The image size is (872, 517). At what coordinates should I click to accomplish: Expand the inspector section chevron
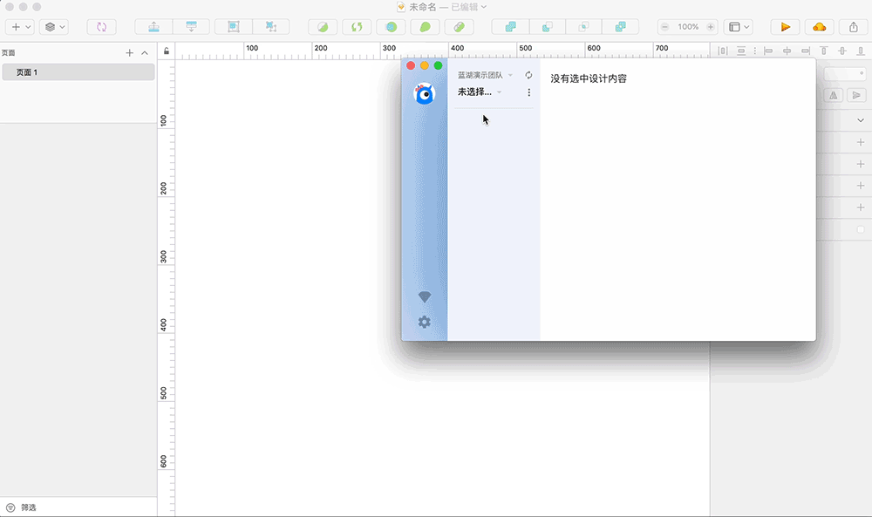coord(861,120)
